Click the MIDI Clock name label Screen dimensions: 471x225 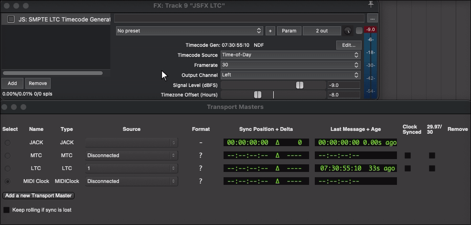click(36, 181)
